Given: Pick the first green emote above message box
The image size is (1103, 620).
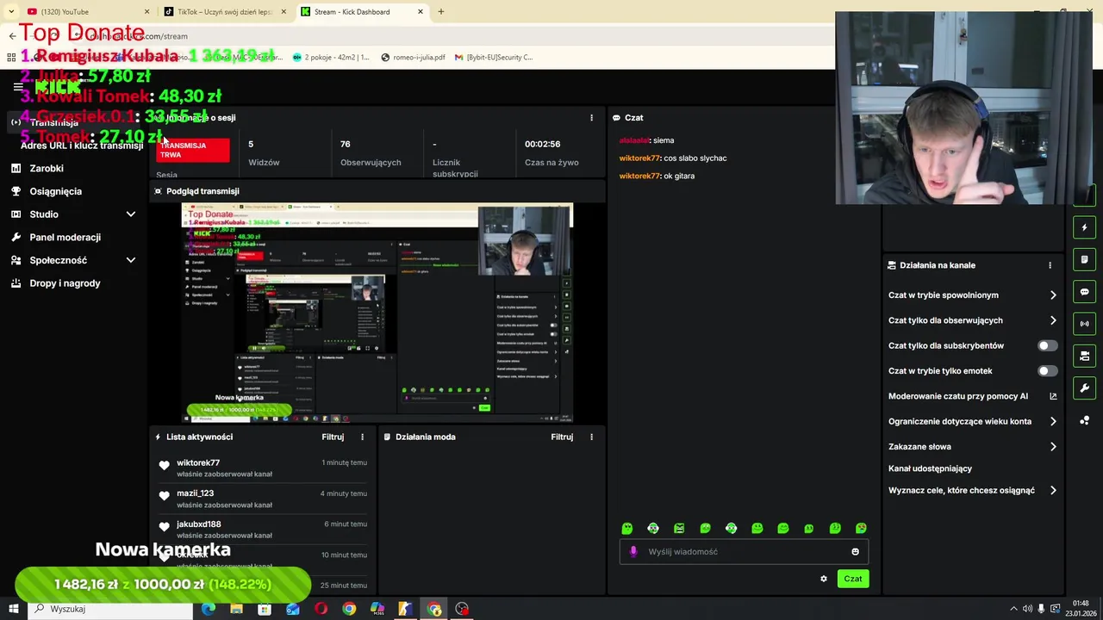Looking at the screenshot, I should click(x=627, y=528).
